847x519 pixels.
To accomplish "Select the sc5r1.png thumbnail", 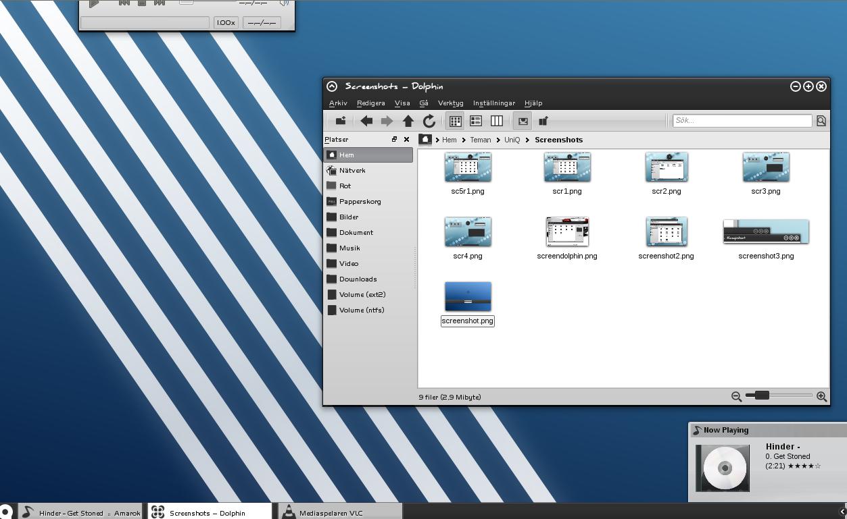I will click(x=468, y=167).
